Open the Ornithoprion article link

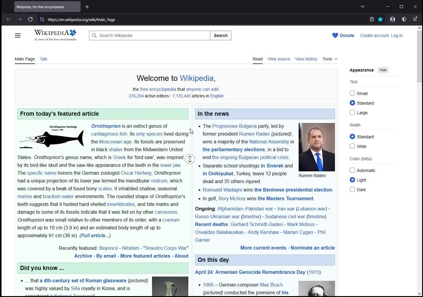click(x=106, y=126)
